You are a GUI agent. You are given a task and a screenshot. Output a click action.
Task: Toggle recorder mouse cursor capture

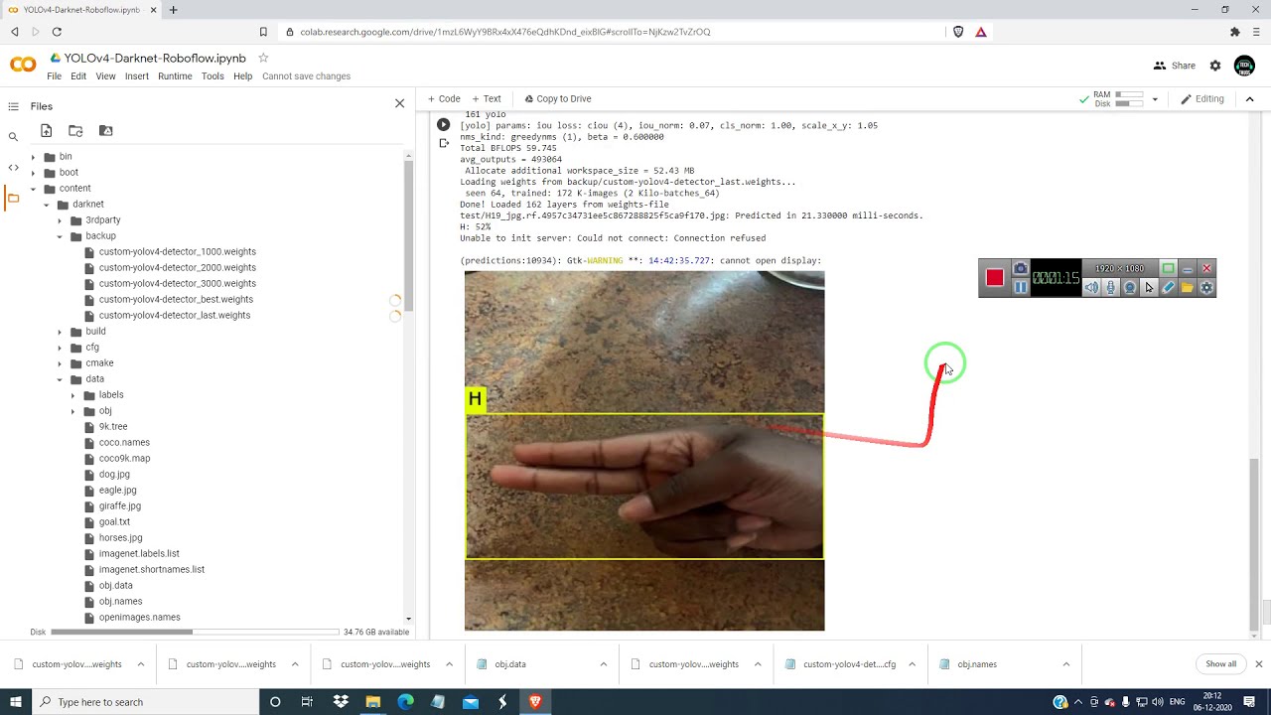click(x=1149, y=287)
